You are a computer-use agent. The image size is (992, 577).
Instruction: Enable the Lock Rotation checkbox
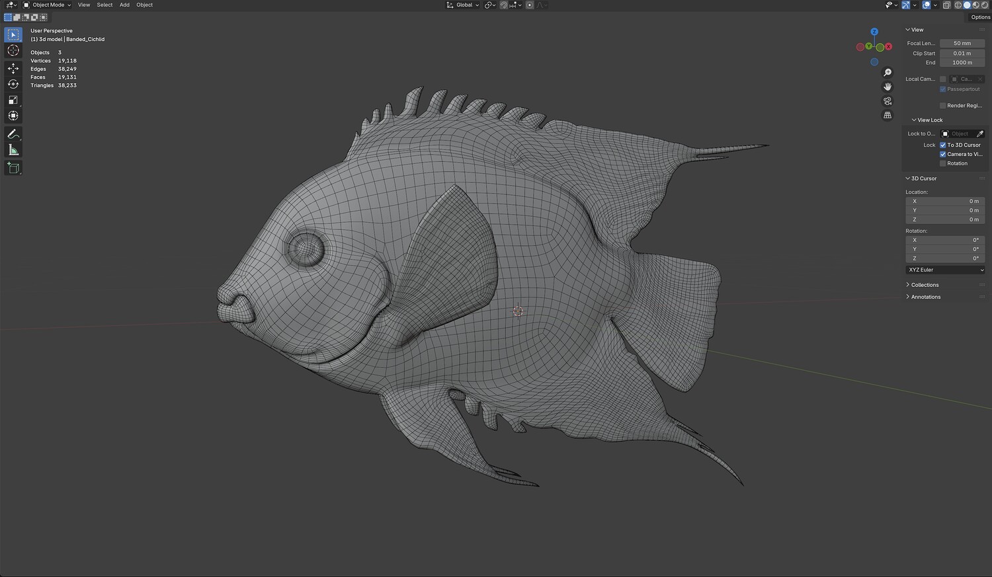pyautogui.click(x=942, y=164)
